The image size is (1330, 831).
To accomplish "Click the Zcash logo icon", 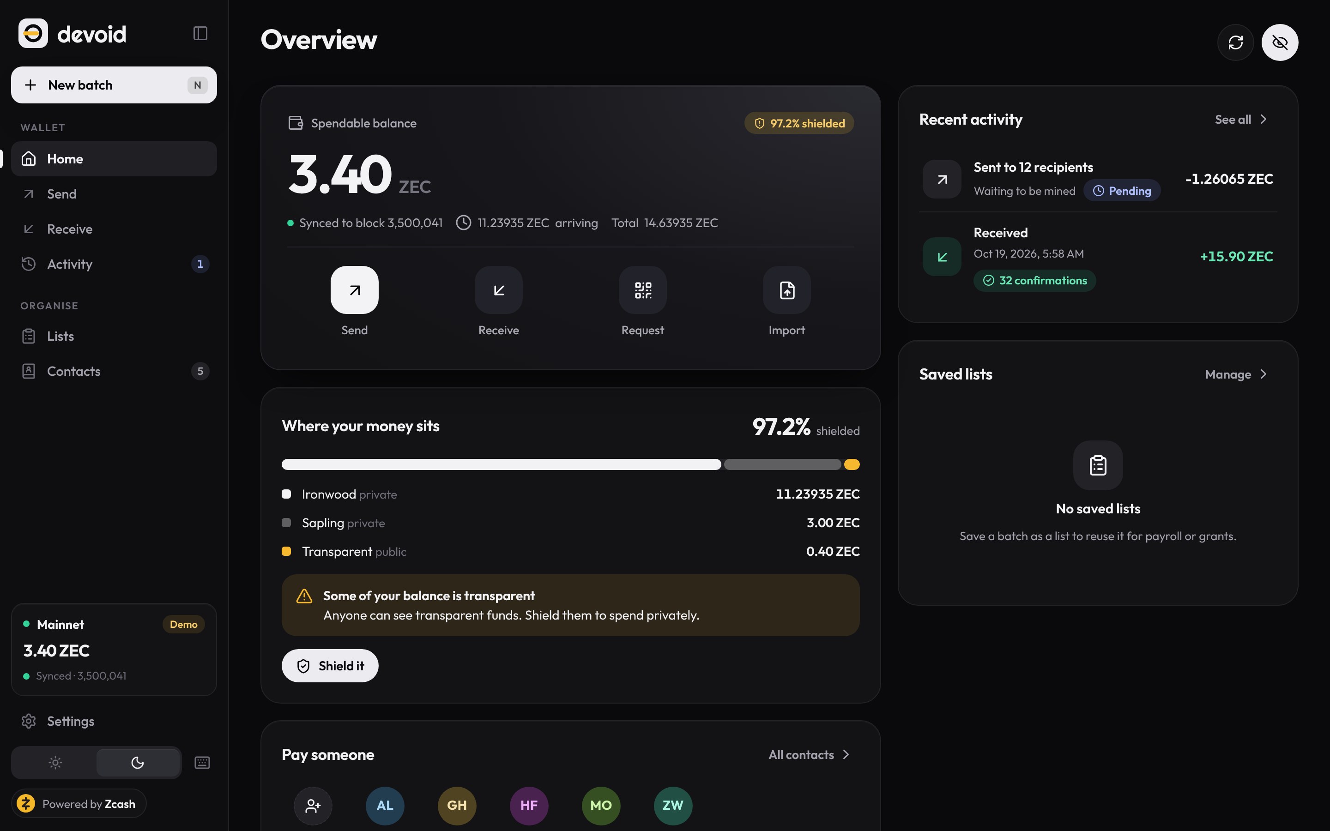I will pyautogui.click(x=26, y=803).
